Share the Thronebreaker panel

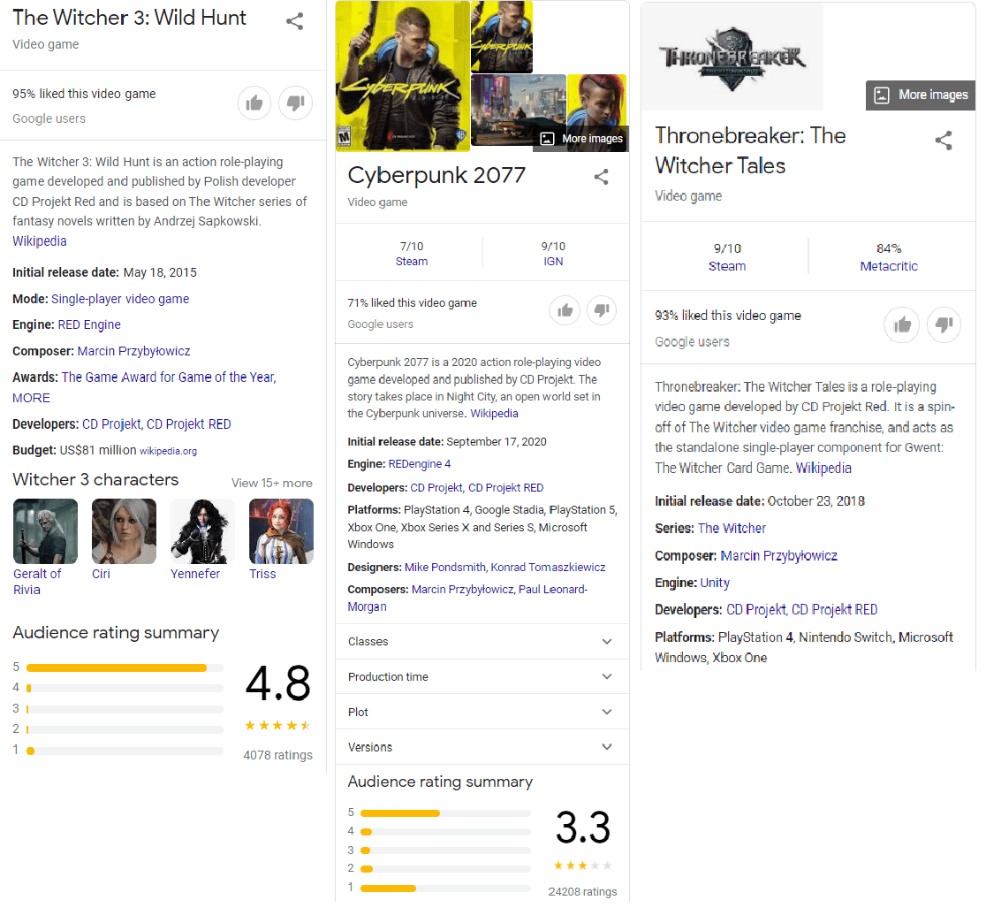point(944,141)
